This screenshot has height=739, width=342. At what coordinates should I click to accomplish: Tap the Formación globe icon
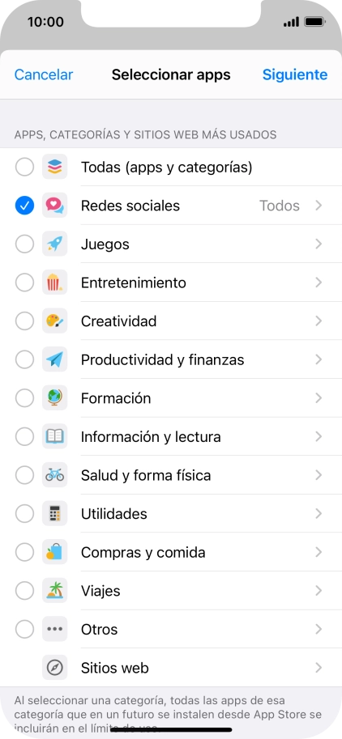coord(55,398)
